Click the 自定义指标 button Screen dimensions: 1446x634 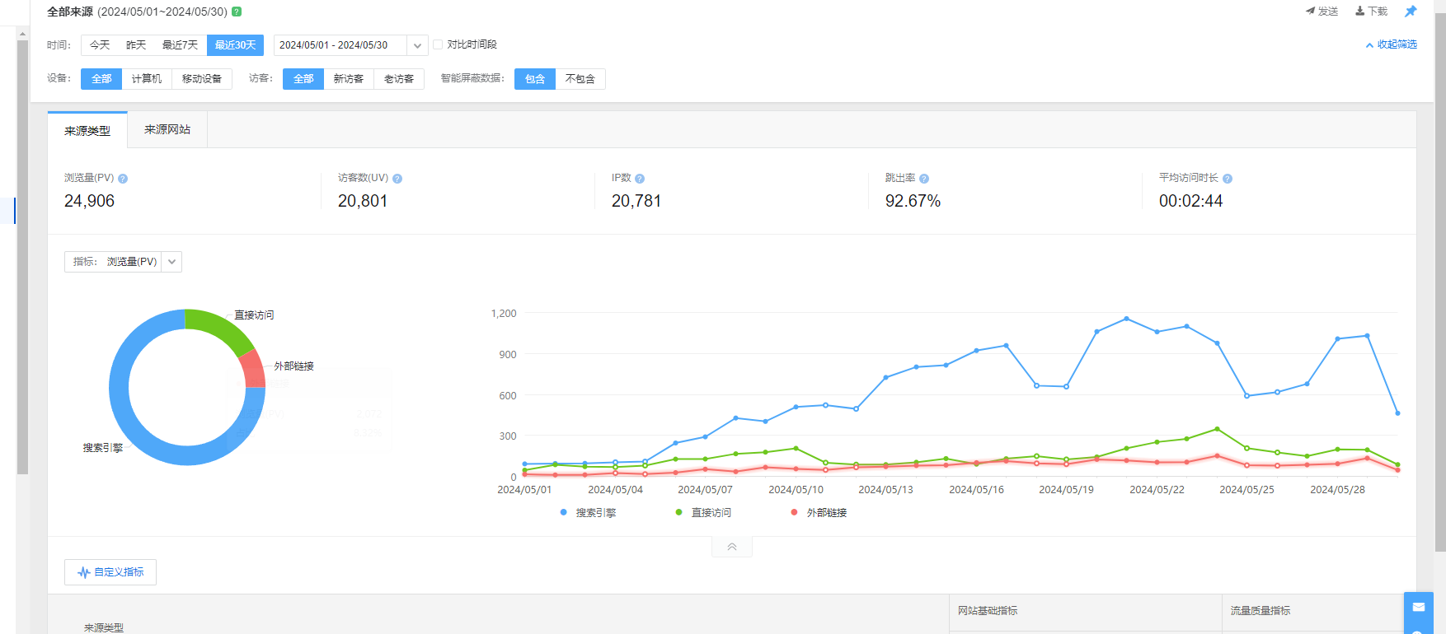pyautogui.click(x=110, y=572)
